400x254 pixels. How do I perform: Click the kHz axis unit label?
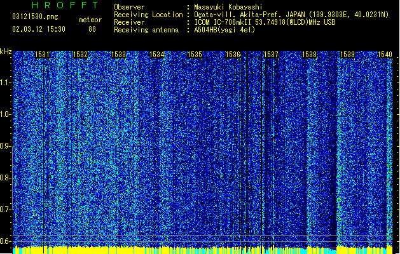pos(6,51)
